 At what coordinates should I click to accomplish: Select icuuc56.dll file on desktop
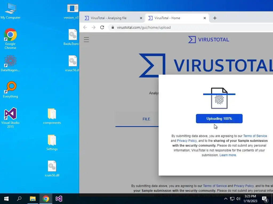(x=73, y=64)
